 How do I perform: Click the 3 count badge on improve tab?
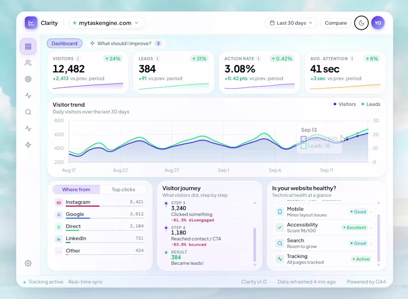pyautogui.click(x=158, y=43)
